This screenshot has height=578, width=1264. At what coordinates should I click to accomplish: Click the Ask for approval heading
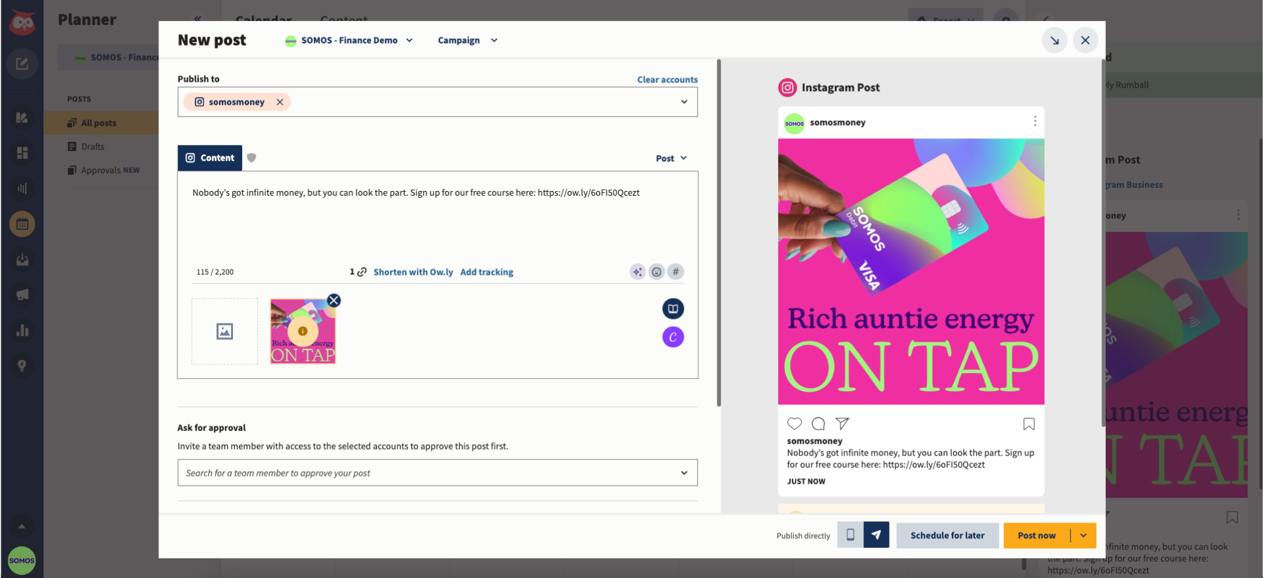(211, 428)
